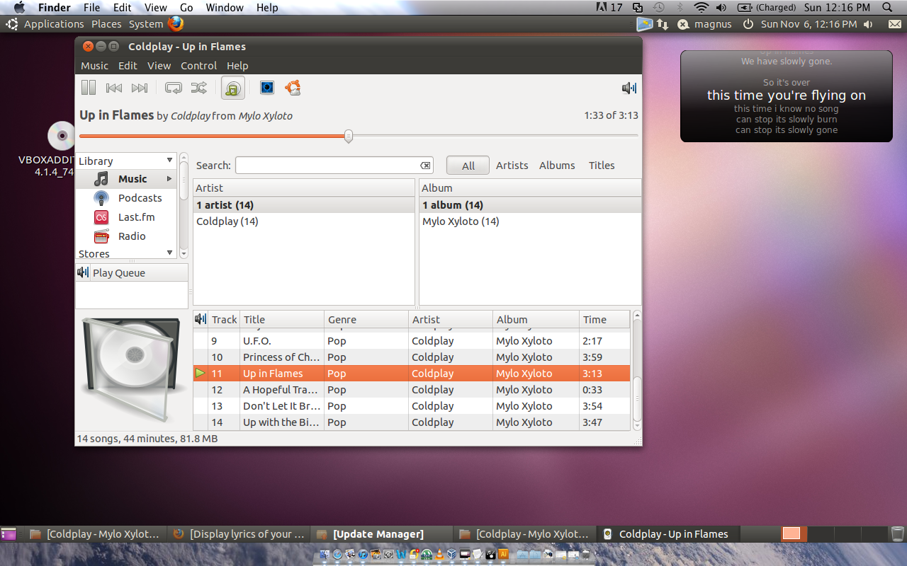Select the Up with the Bi... track row
The height and width of the screenshot is (566, 907).
click(x=412, y=422)
